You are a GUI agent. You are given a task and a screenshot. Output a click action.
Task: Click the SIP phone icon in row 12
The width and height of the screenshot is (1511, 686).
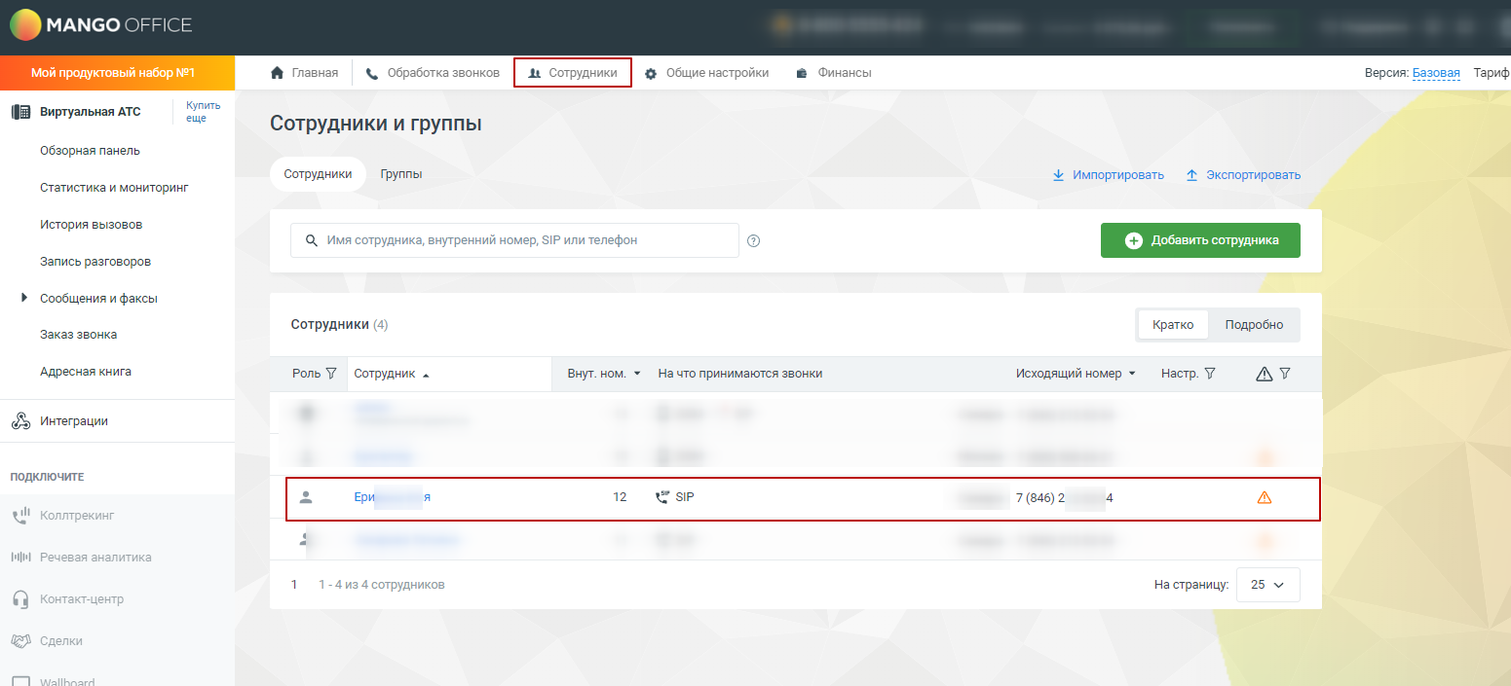point(663,497)
